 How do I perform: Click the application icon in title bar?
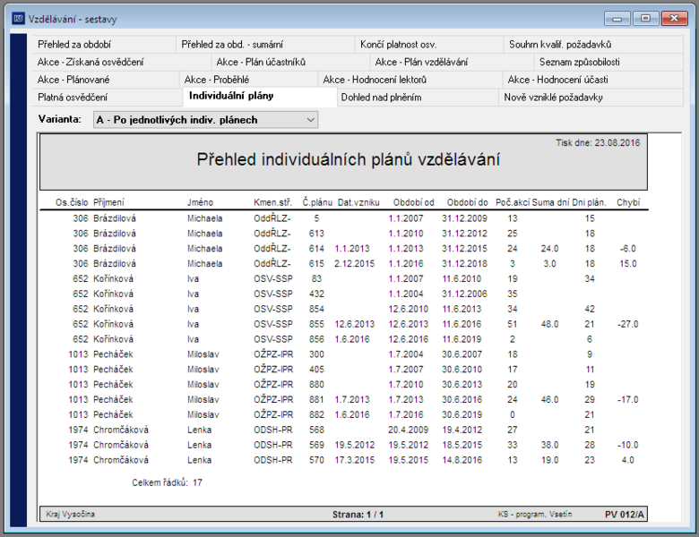pyautogui.click(x=18, y=19)
